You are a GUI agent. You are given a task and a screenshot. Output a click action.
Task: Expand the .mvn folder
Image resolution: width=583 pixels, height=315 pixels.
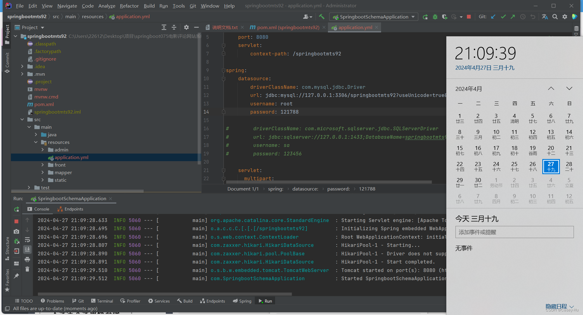pyautogui.click(x=22, y=74)
